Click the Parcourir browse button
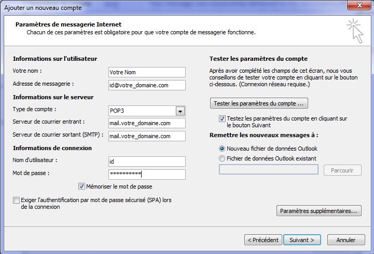Image resolution: width=374 pixels, height=254 pixels. (x=342, y=170)
